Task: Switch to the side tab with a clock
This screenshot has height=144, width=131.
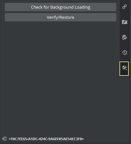Action: (125, 53)
